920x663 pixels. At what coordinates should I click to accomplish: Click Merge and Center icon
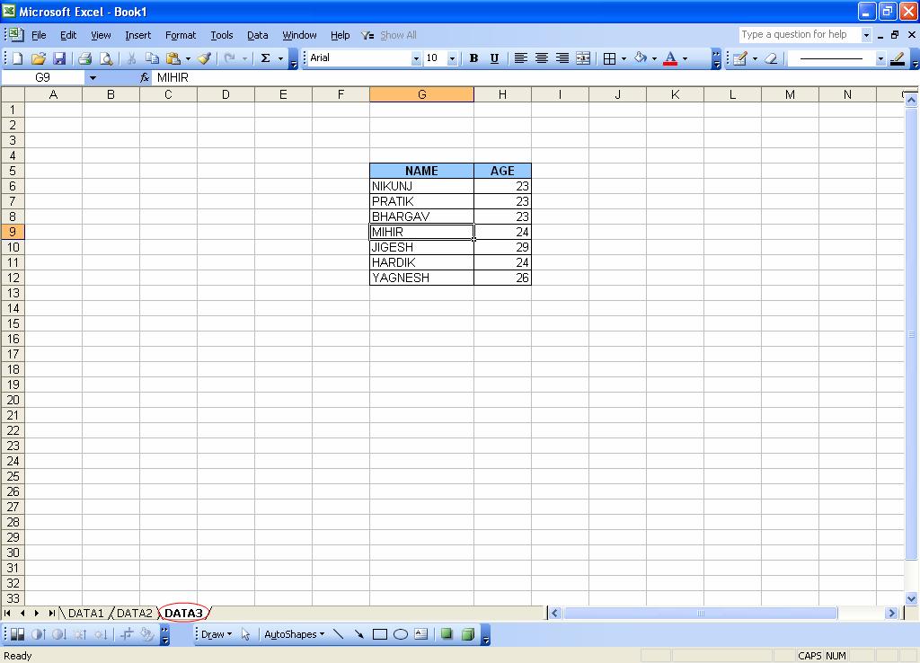pyautogui.click(x=583, y=58)
